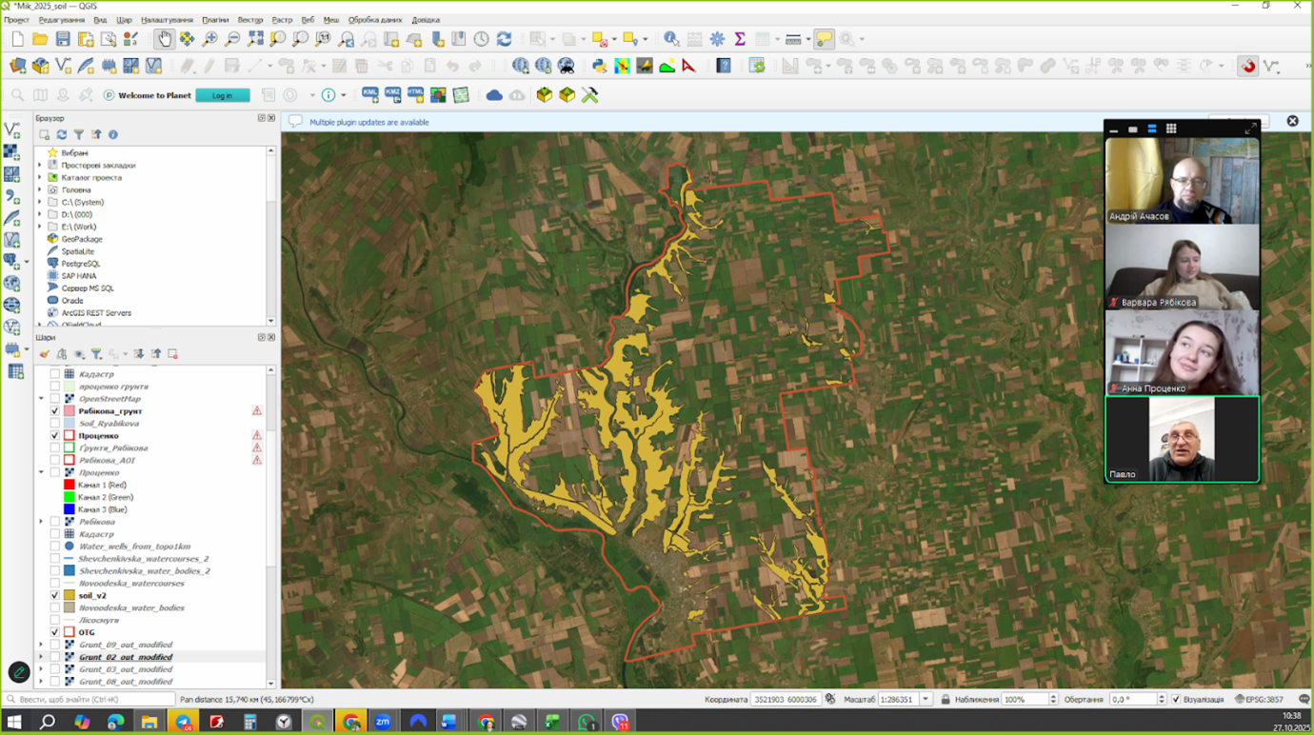This screenshot has width=1314, height=735.
Task: Select the Pan Map hand tool
Action: [164, 39]
